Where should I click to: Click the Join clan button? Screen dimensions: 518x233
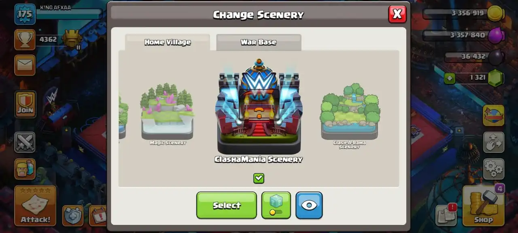pyautogui.click(x=25, y=104)
